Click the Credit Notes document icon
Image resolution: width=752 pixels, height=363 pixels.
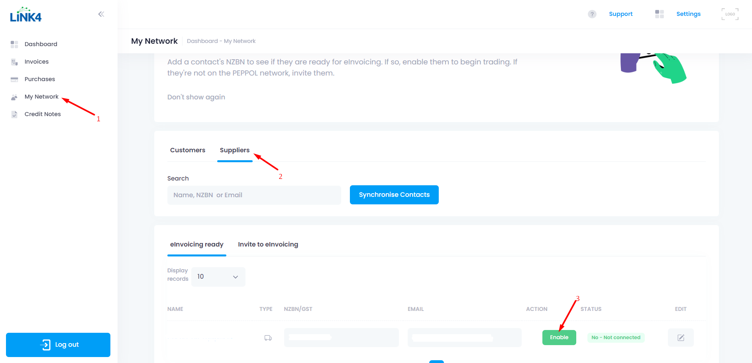tap(14, 114)
